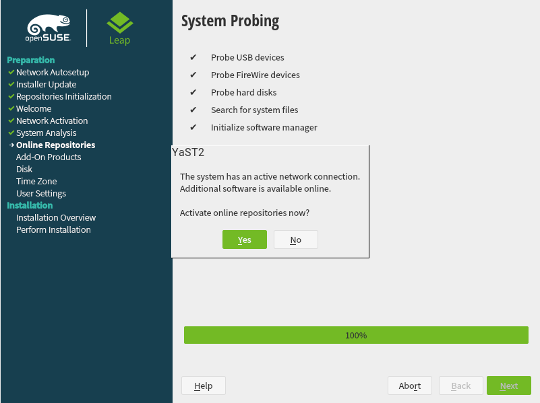540x403 pixels.
Task: Click checkmark next to Network Autosetup
Action: tap(11, 72)
